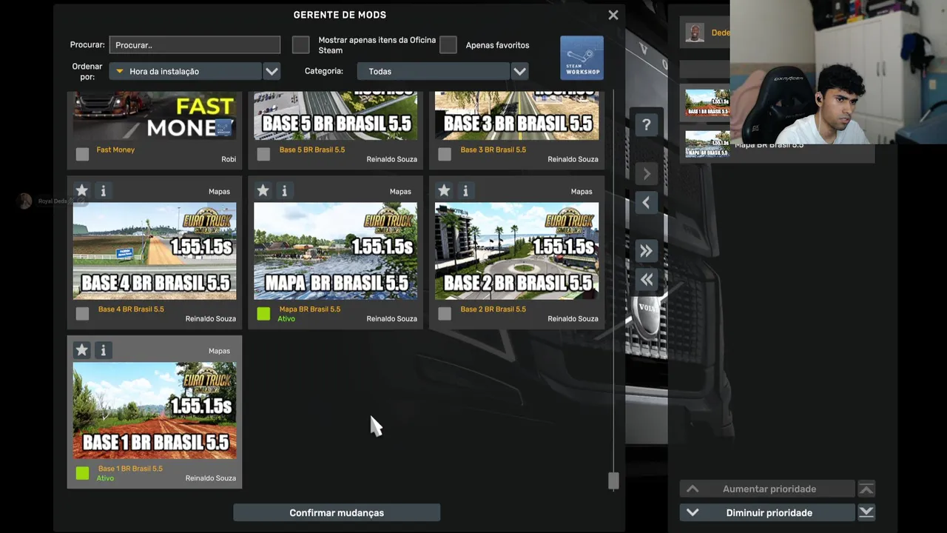The width and height of the screenshot is (947, 533).
Task: Open the Steam Workshop button
Action: pyautogui.click(x=582, y=58)
